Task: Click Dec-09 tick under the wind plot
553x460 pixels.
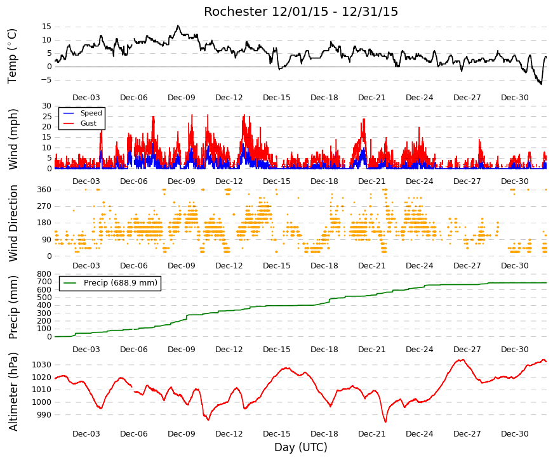Action: pos(182,181)
